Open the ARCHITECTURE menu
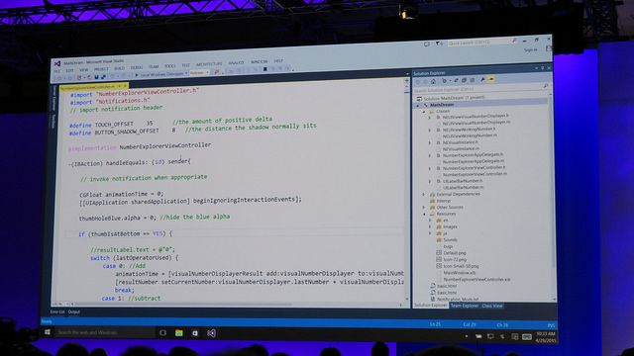Viewport: 634px width, 356px height. (x=209, y=64)
